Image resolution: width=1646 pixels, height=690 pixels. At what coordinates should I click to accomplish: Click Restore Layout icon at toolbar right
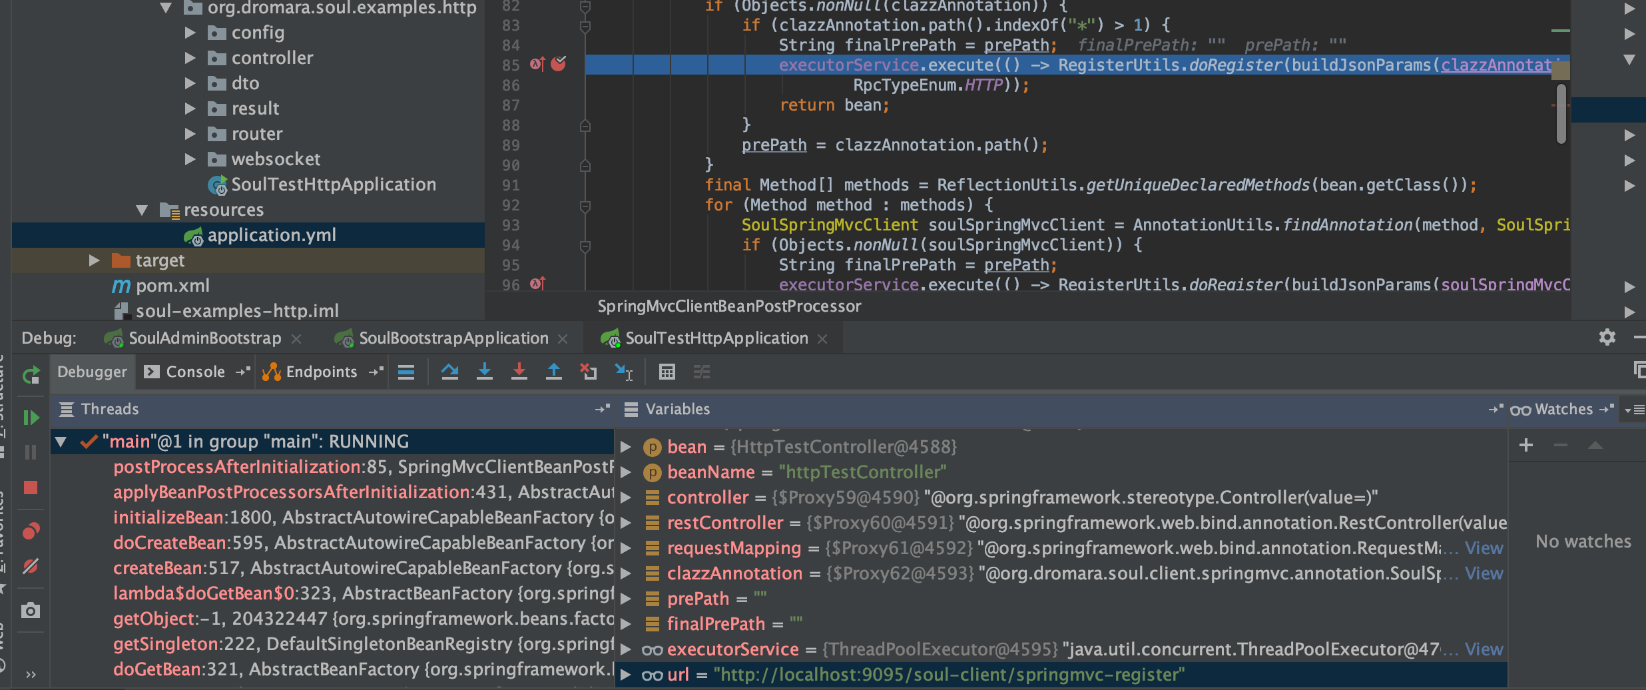(x=1639, y=370)
